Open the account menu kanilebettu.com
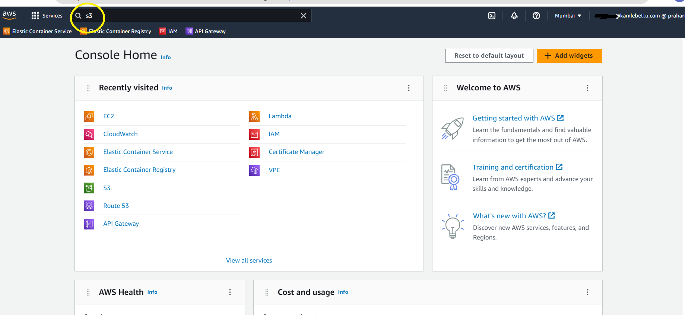Viewport: 685px width, 315px height. click(x=640, y=16)
